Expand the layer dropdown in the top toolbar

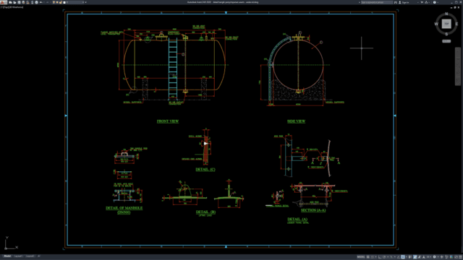click(83, 2)
